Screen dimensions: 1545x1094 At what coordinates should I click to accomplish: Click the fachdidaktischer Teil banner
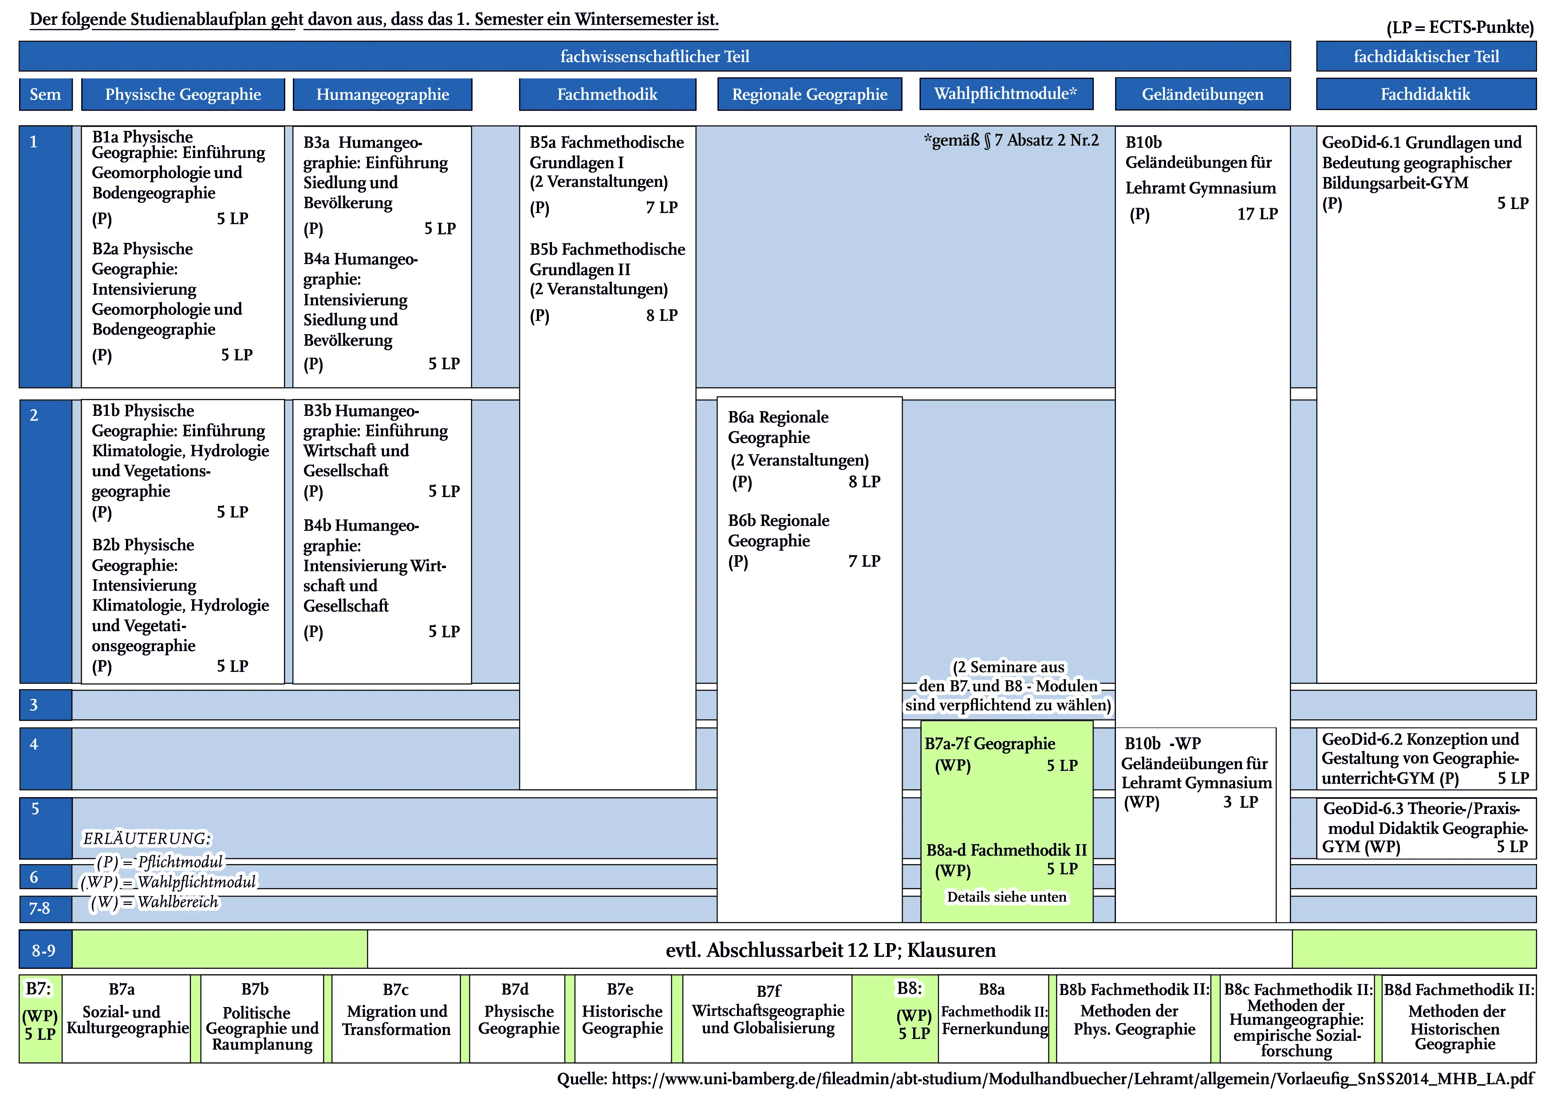[x=1426, y=57]
